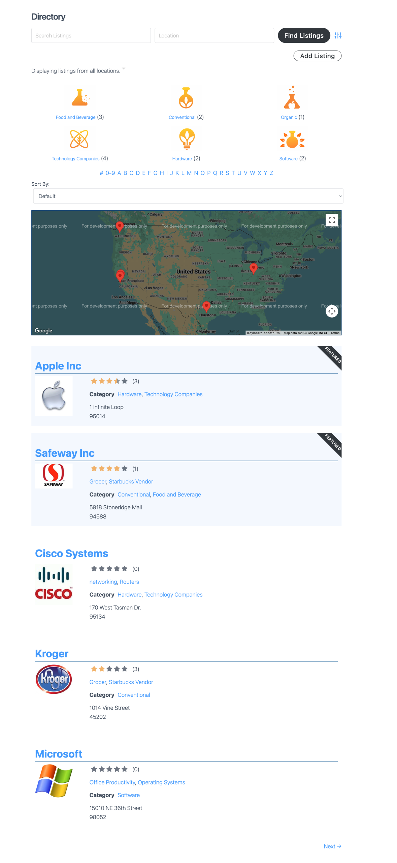Open advanced search filters icon
This screenshot has width=397, height=863.
coord(338,35)
